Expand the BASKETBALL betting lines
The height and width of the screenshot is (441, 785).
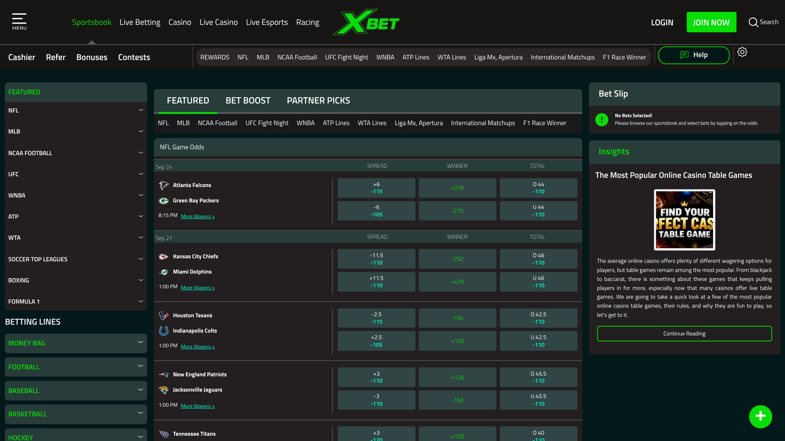(x=76, y=414)
